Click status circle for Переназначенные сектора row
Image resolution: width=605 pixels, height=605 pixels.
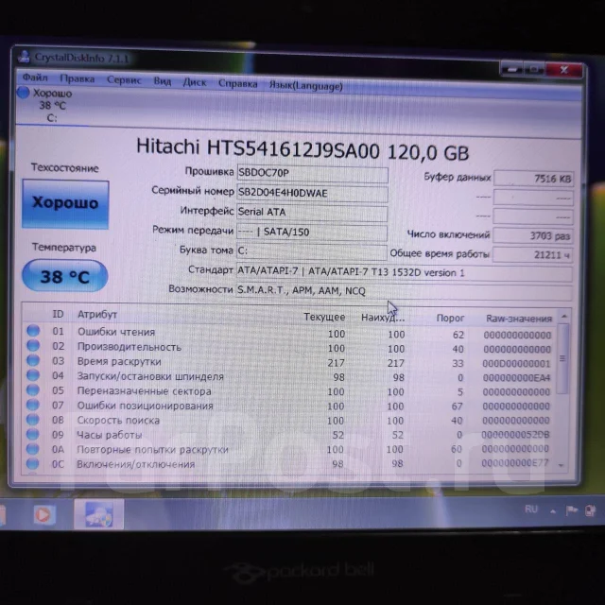(33, 389)
